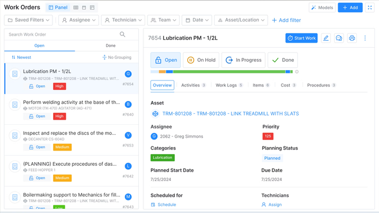The height and width of the screenshot is (213, 379).
Task: Open Asset/Location filter dropdown
Action: pos(241,20)
